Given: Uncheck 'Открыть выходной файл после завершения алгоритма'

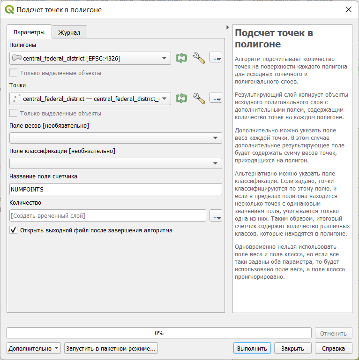Looking at the screenshot, I should 13,230.
